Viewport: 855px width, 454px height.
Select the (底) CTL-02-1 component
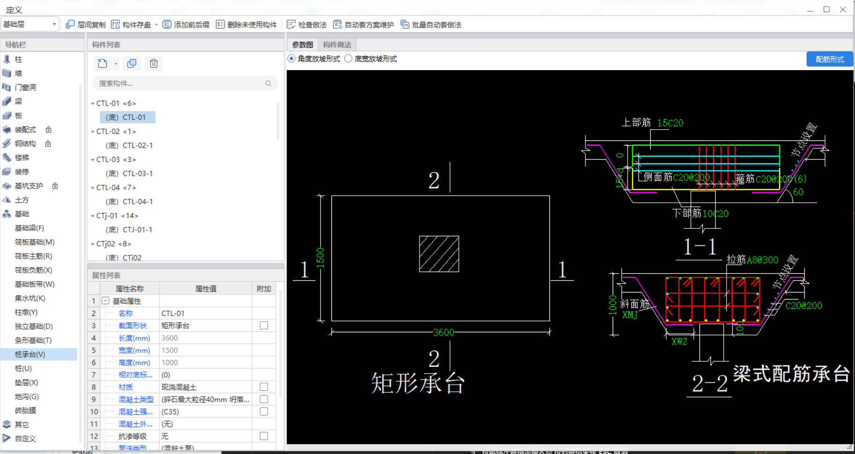pyautogui.click(x=129, y=145)
